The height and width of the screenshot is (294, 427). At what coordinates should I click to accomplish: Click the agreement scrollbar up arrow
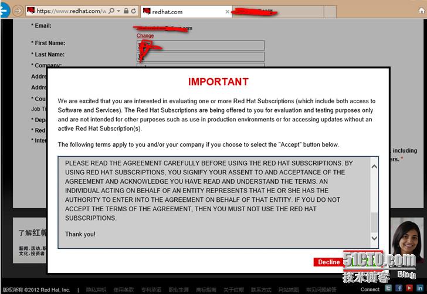[374, 166]
